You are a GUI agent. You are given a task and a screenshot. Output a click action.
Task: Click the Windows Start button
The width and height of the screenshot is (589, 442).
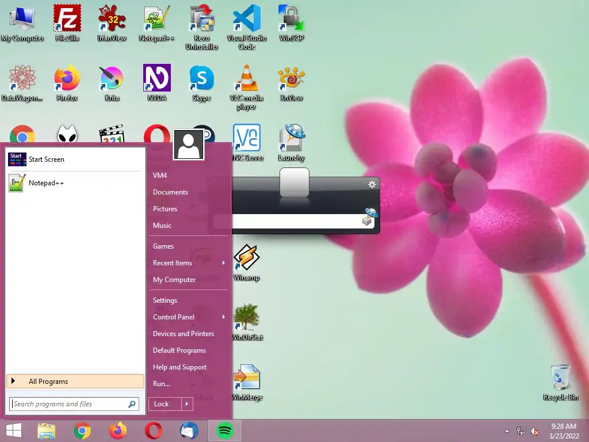[x=14, y=430]
